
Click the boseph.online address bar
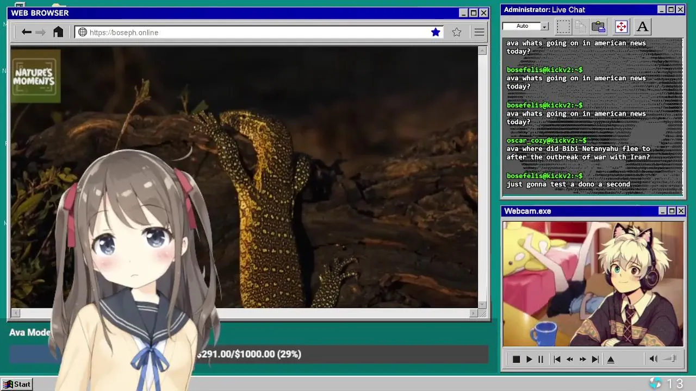(259, 33)
